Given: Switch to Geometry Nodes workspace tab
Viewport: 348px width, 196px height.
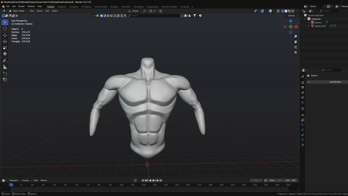Looking at the screenshot, I should (169, 7).
